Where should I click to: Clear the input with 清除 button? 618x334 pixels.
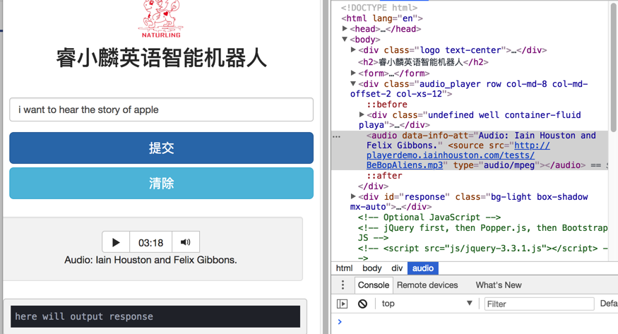(161, 184)
